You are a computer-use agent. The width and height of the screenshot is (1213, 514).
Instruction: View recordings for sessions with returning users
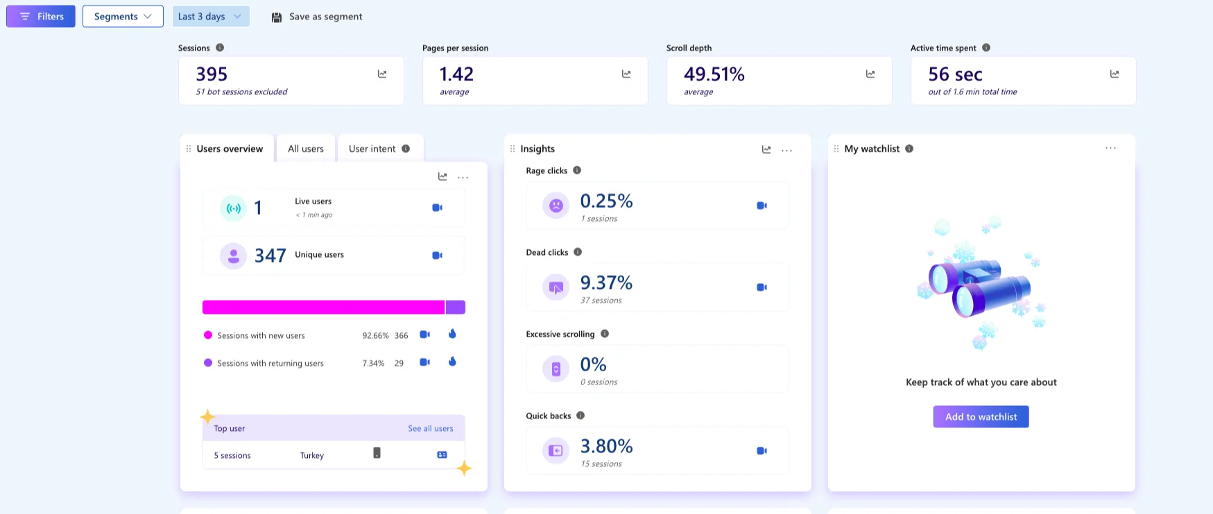pos(425,362)
